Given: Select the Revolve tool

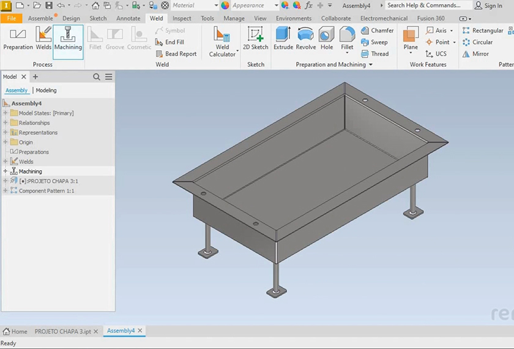Looking at the screenshot, I should pos(306,39).
